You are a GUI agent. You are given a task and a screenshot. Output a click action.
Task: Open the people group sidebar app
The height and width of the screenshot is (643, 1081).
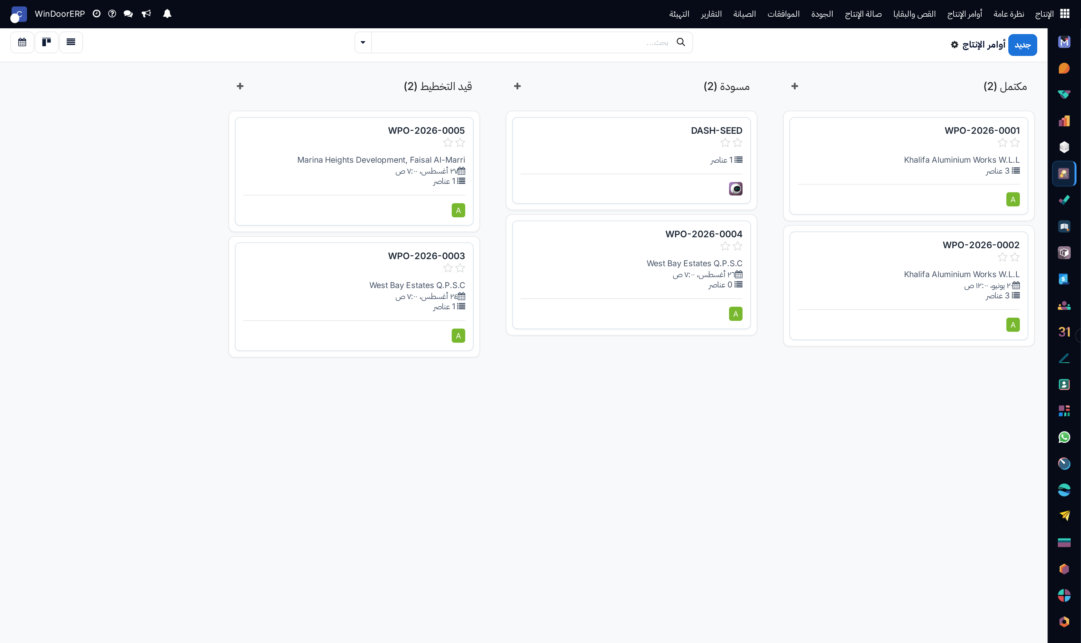1064,305
